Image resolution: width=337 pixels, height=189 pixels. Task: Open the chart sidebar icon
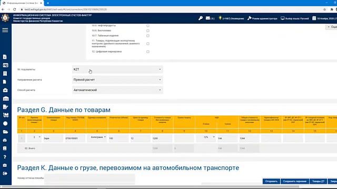click(6, 115)
